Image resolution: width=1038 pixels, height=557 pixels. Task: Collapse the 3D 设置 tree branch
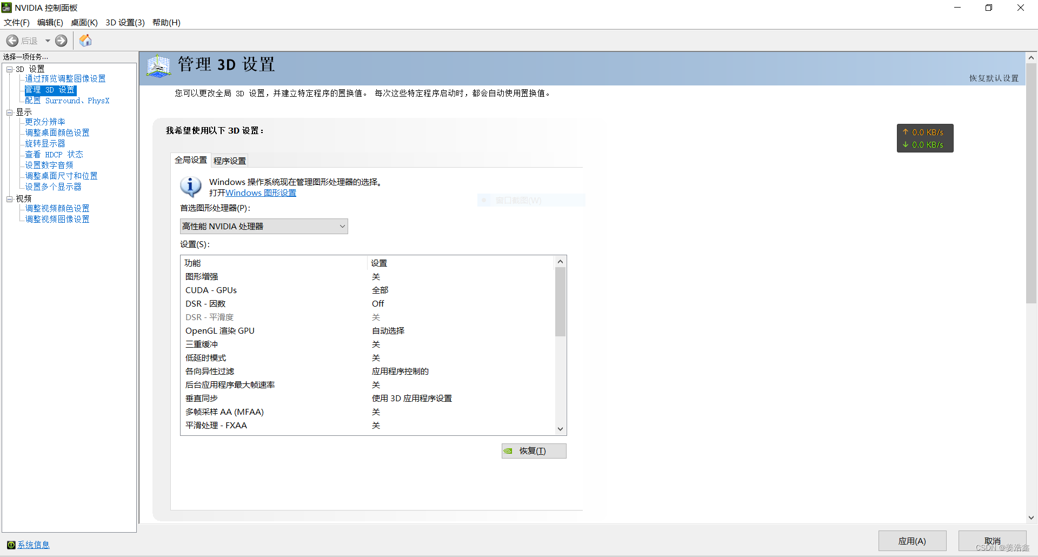9,69
